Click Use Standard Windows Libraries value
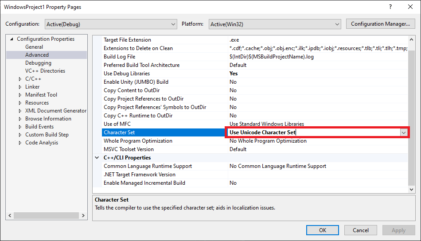Viewport: 421px width, 241px height. point(267,124)
